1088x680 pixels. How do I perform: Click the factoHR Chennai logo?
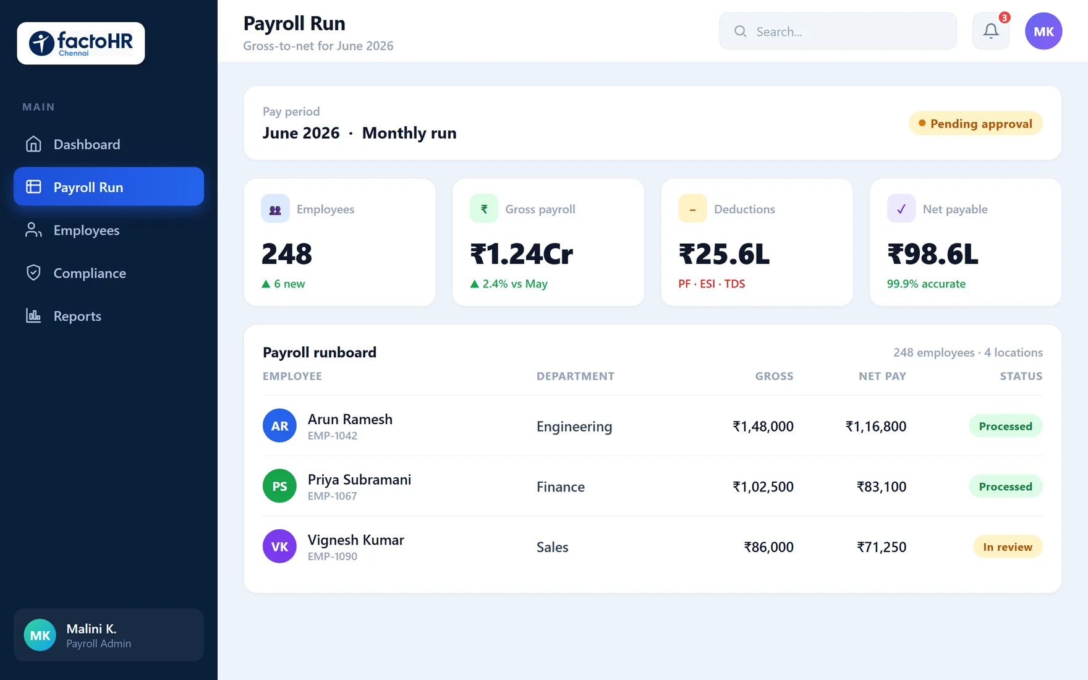coord(81,43)
